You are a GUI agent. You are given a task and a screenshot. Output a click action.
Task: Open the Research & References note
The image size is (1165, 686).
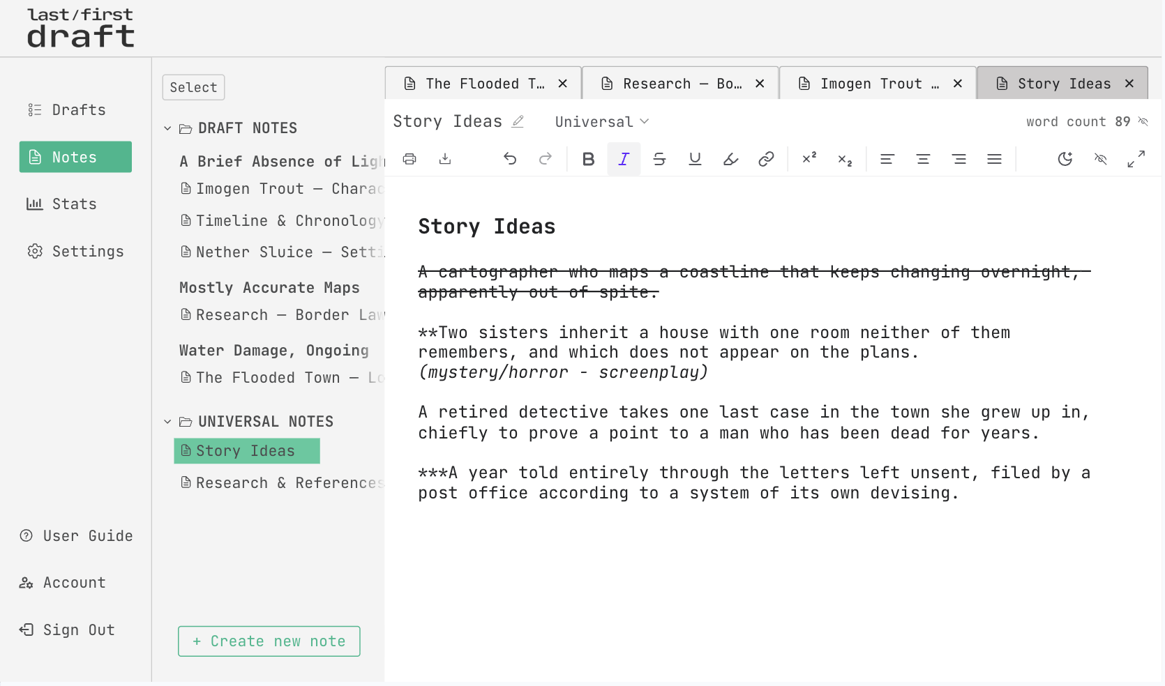point(282,483)
